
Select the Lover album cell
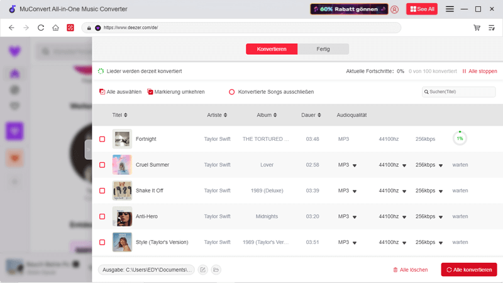267,165
